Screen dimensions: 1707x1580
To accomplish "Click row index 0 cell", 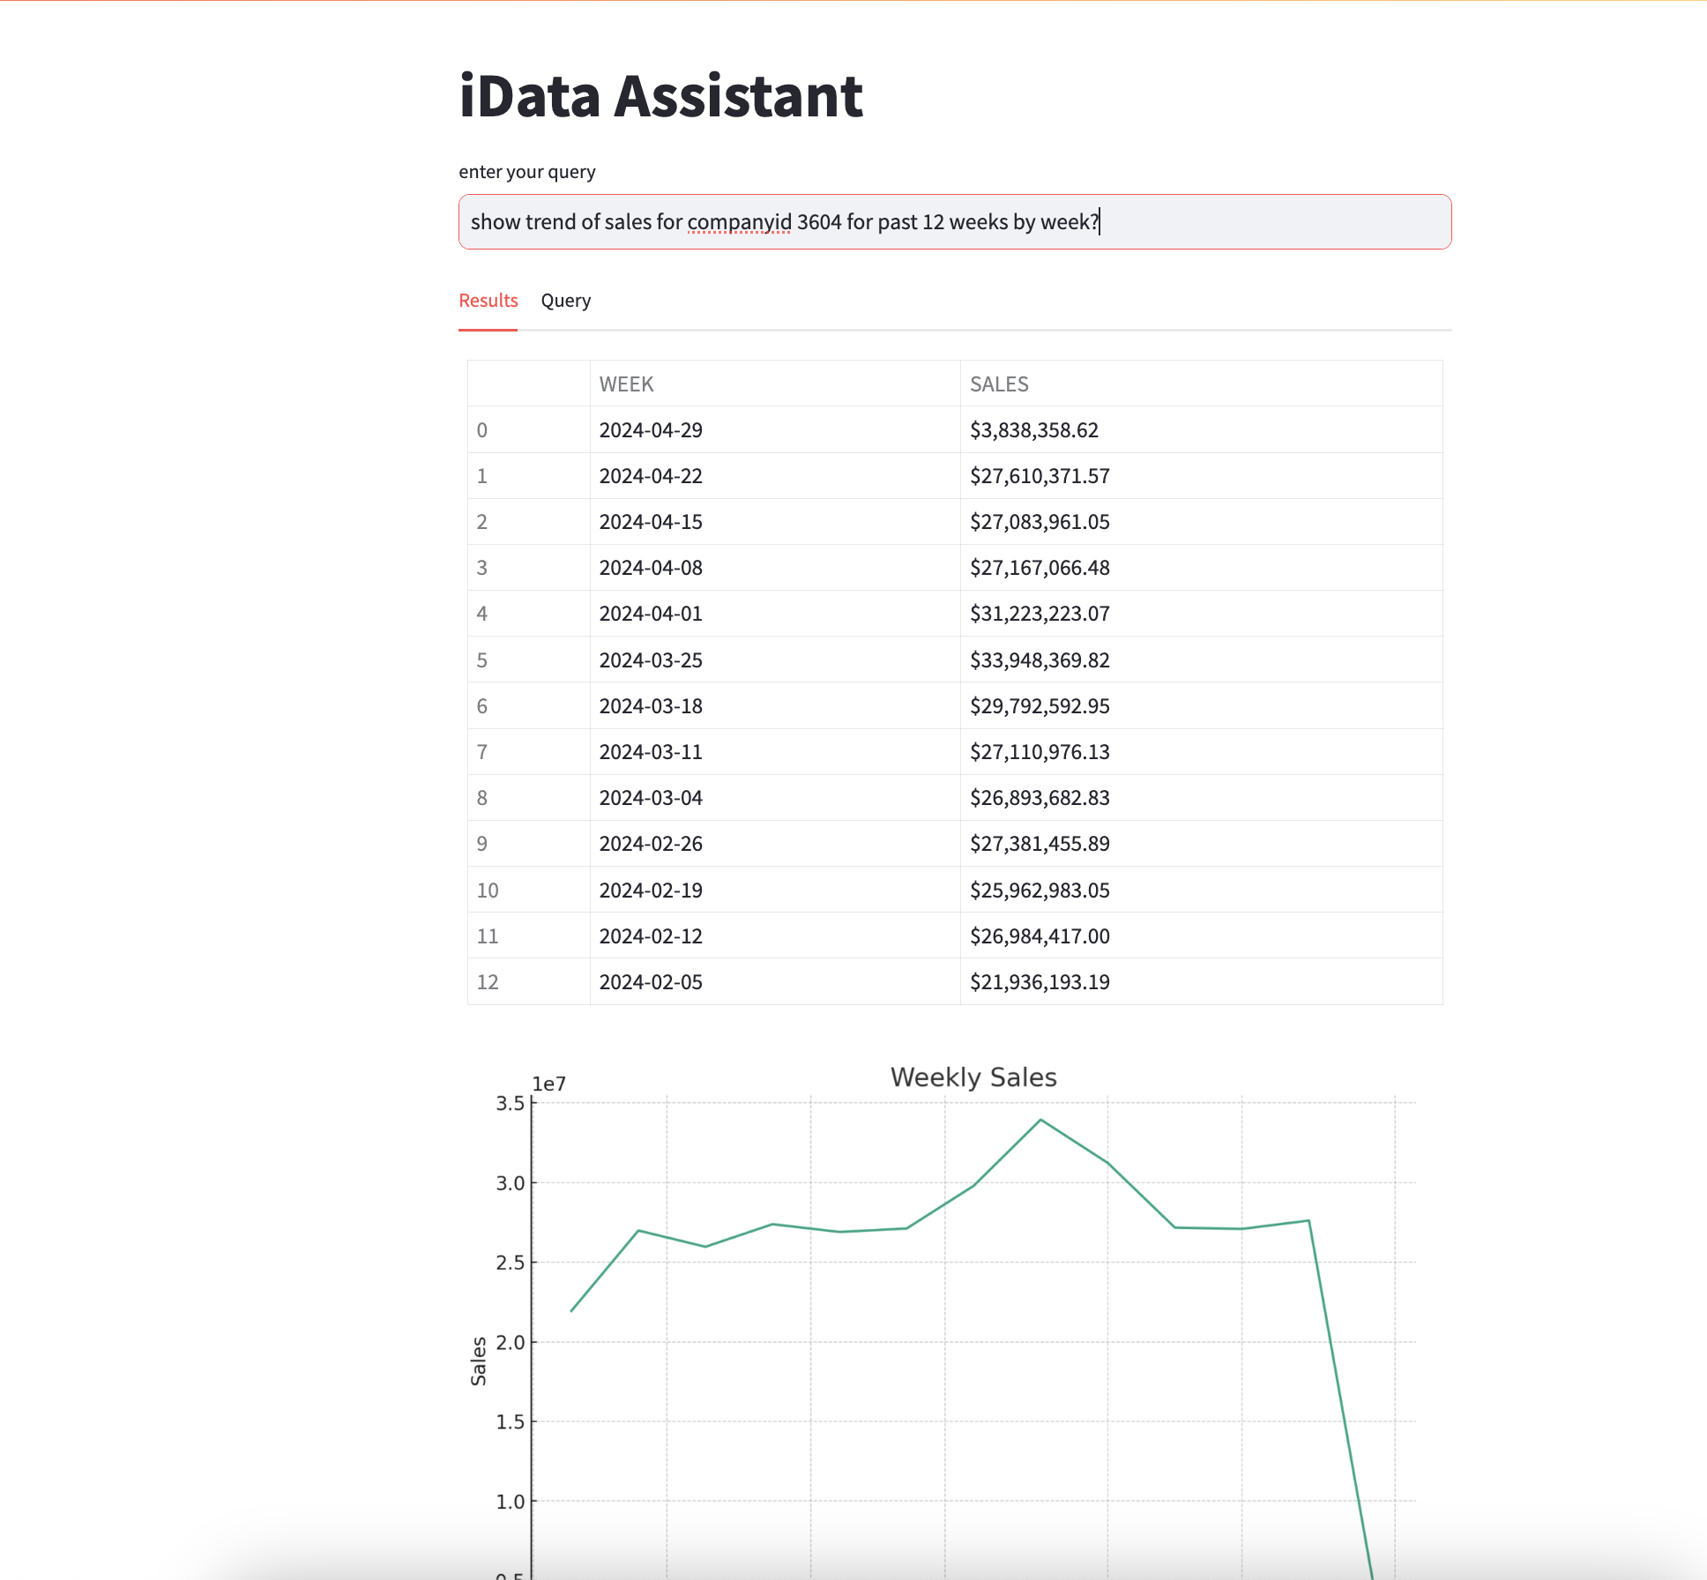I will pyautogui.click(x=482, y=430).
